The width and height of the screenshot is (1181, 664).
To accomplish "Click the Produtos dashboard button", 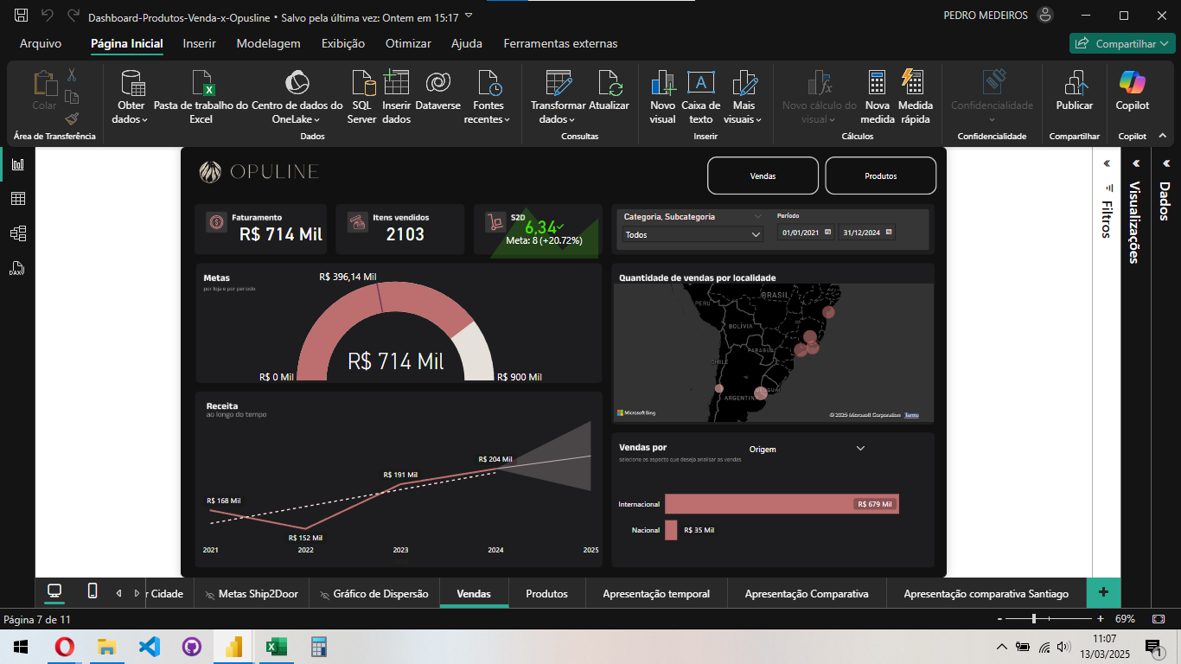I will (880, 176).
